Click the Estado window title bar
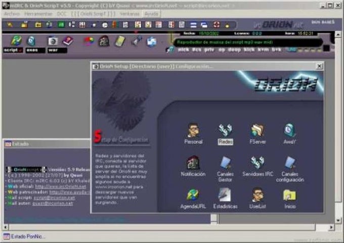Screen dimensions: 344x243 [47, 144]
